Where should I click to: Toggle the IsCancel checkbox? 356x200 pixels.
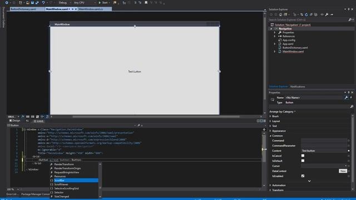tap(303, 156)
